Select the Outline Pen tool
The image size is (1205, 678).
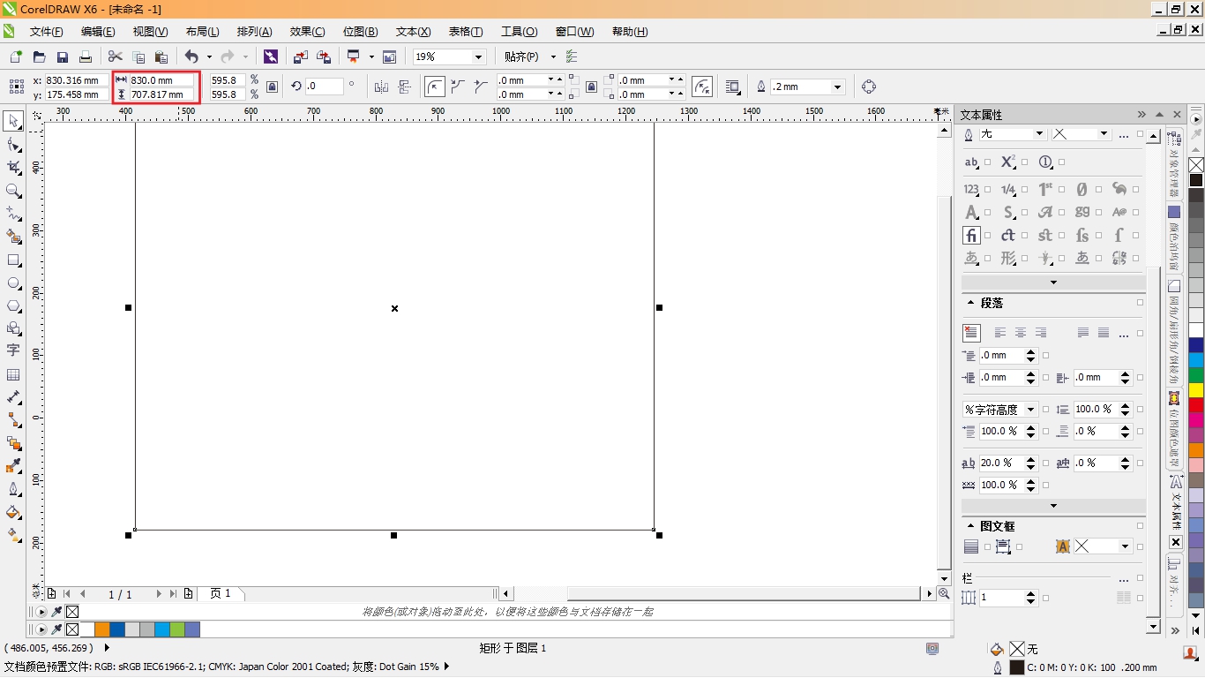(x=13, y=488)
